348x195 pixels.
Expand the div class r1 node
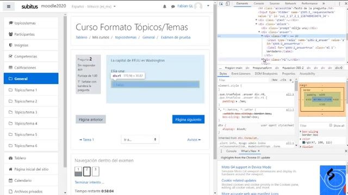[x=262, y=60]
